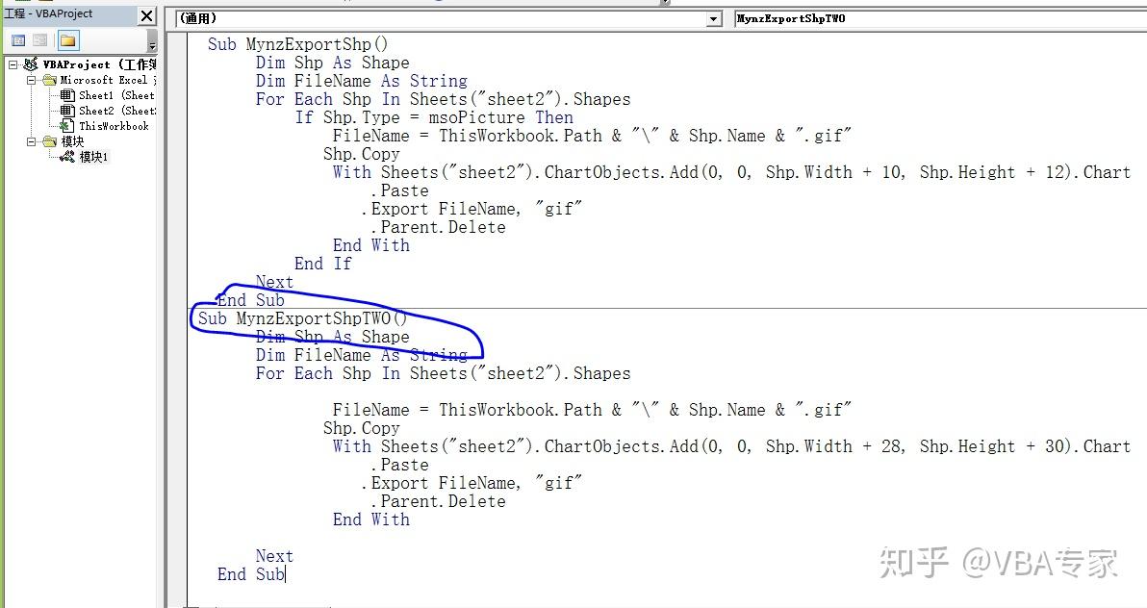The height and width of the screenshot is (608, 1147).
Task: Click the line 'If Shp.Type = msoPicture Then'
Action: click(x=434, y=117)
